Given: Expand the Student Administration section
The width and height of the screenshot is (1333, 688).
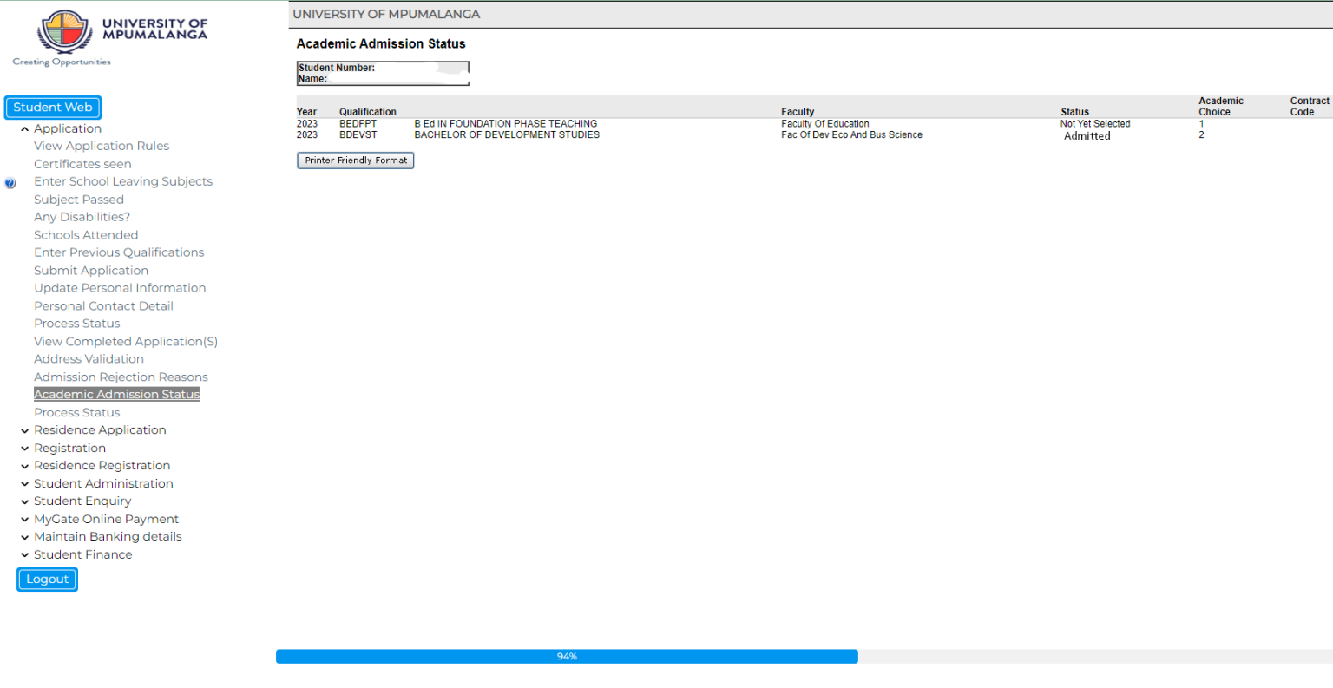Looking at the screenshot, I should click(x=25, y=484).
